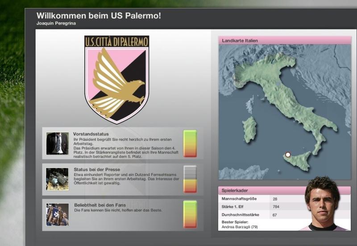Click the press status level bar
The height and width of the screenshot is (246, 357).
point(190,179)
